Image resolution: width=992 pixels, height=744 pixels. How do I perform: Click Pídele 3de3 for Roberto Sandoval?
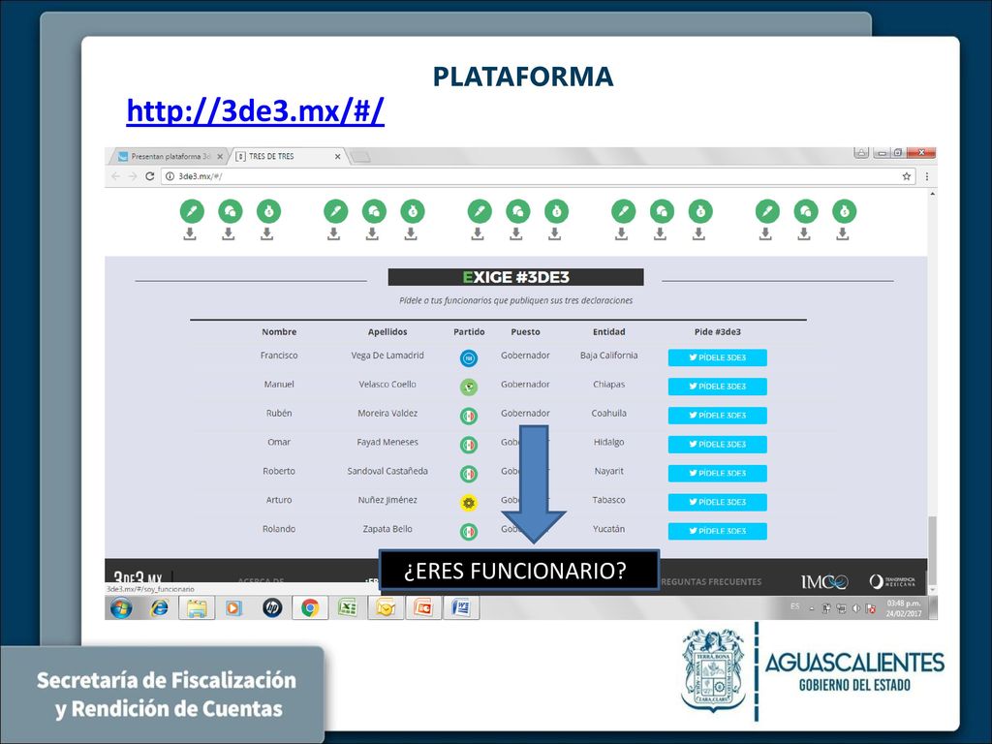[x=718, y=473]
